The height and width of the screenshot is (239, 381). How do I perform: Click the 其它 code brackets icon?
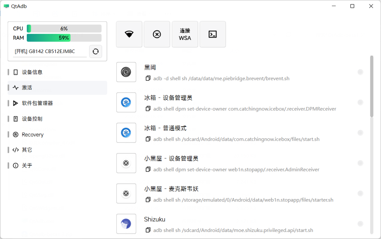point(16,150)
